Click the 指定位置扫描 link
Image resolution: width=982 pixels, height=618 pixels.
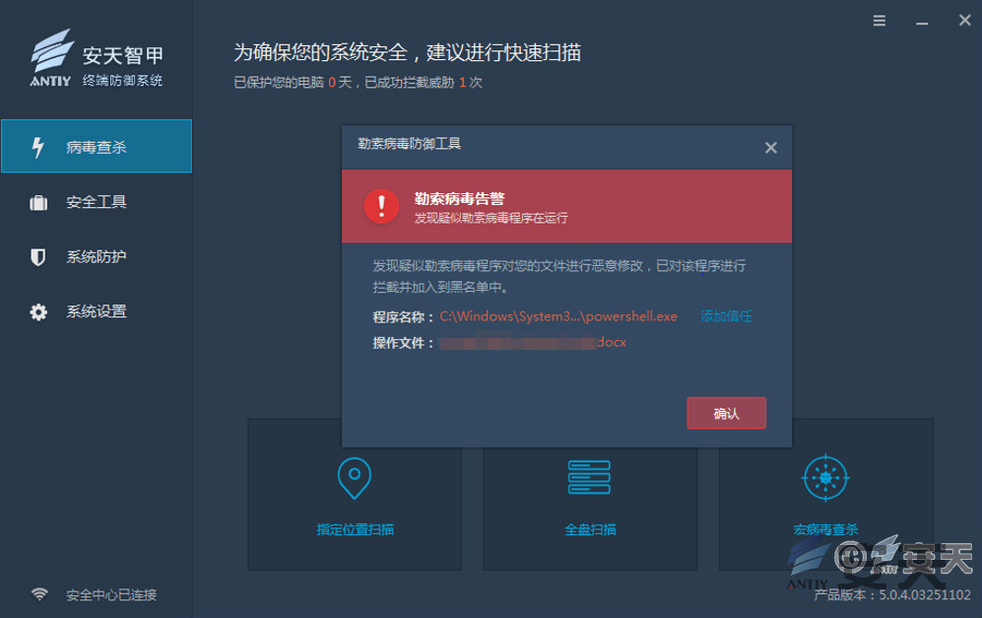pyautogui.click(x=356, y=529)
